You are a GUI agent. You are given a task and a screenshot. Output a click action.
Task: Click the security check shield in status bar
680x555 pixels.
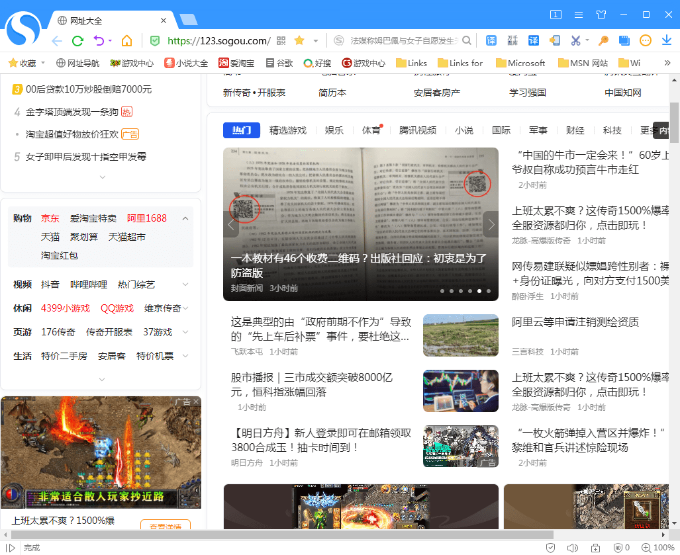coord(551,548)
